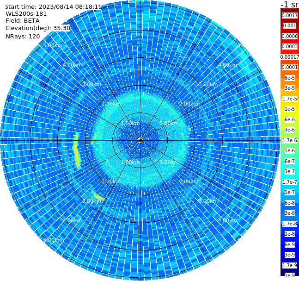This screenshot has width=299, height=281.
Task: Click the 3e-8 colorbar label
Action: (x=290, y=213)
